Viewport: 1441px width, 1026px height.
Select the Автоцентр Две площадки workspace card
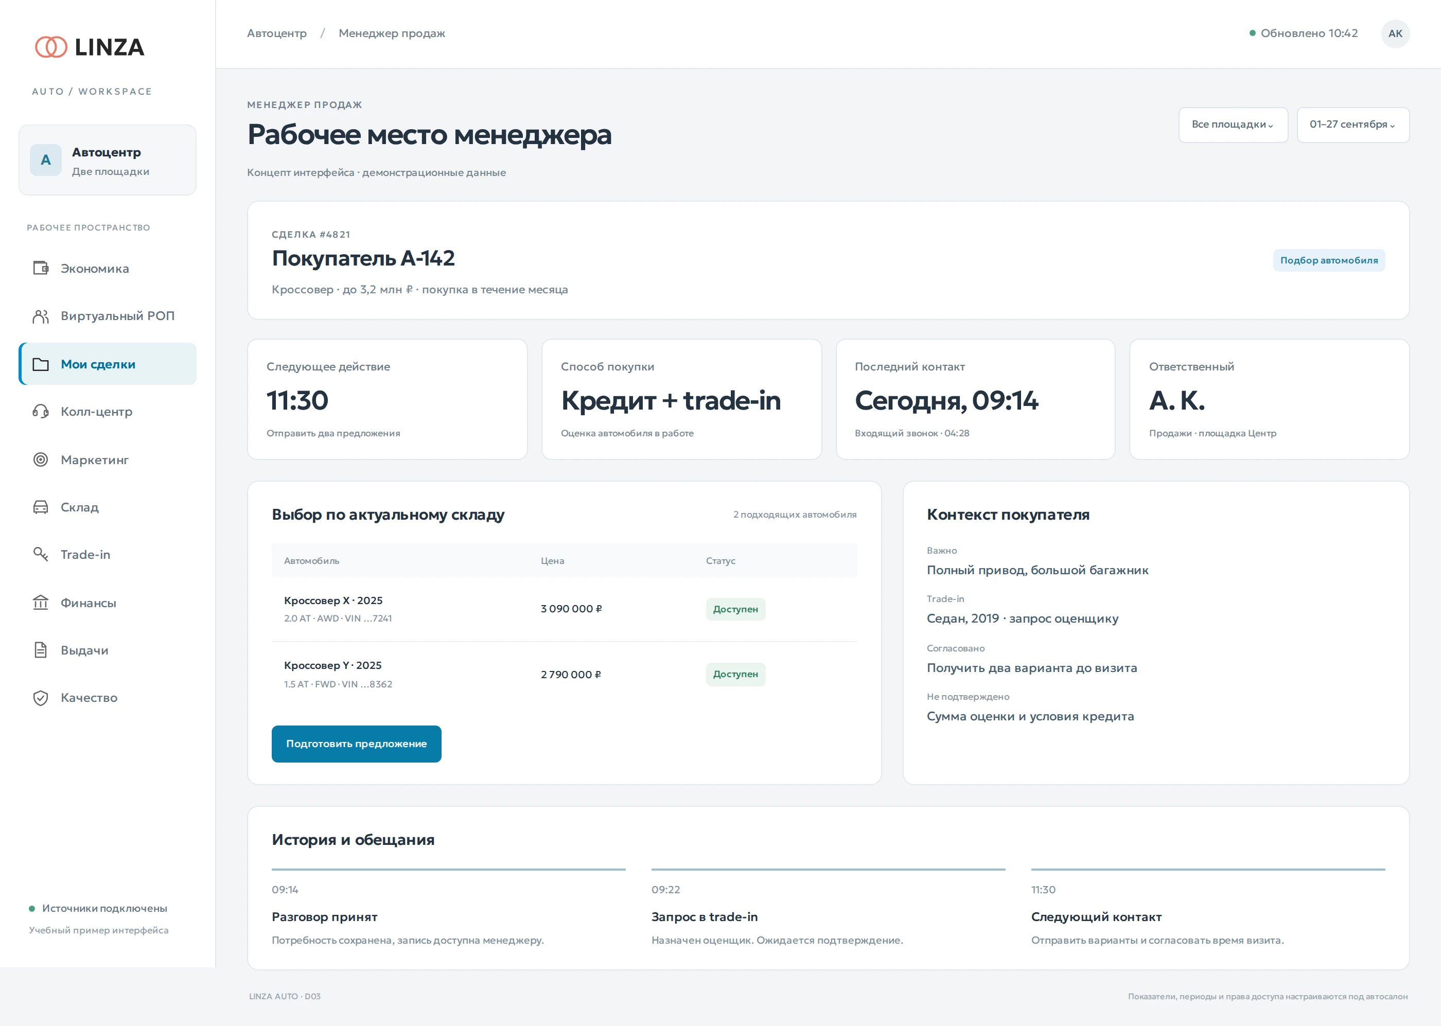point(108,160)
